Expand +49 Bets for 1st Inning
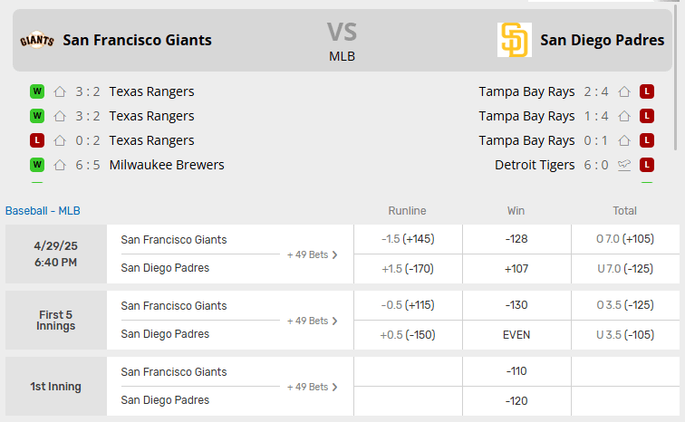Viewport: 685px width, 422px height. point(312,387)
